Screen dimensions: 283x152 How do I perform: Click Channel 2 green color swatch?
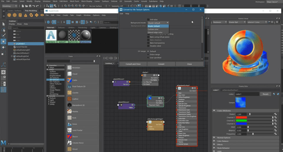(241, 121)
